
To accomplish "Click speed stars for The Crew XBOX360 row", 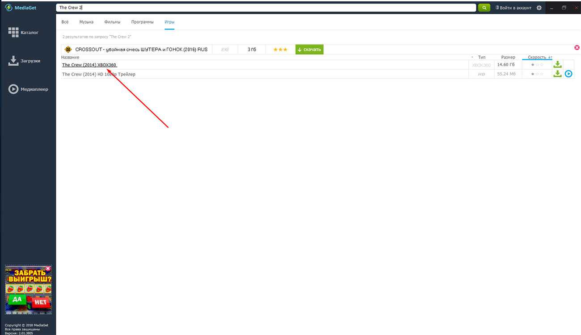I will tap(537, 65).
